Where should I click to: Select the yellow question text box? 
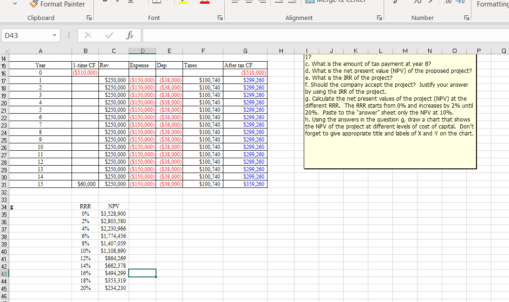pos(390,112)
